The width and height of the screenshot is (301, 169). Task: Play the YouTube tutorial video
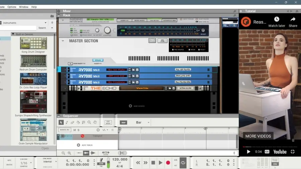[x=248, y=152]
